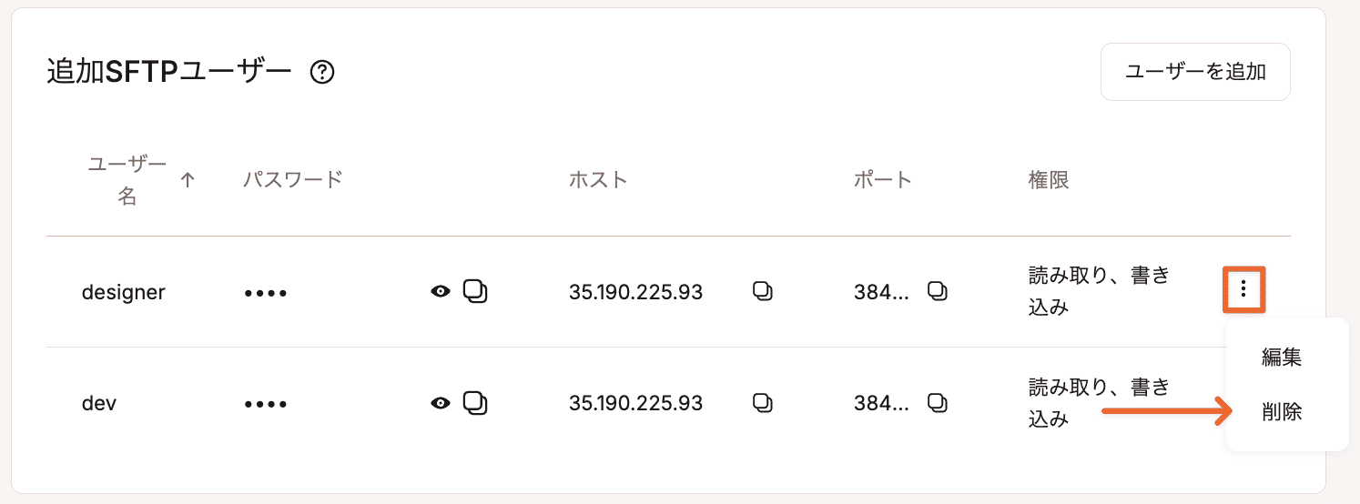Select the dev username cell
This screenshot has width=1360, height=504.
[99, 403]
